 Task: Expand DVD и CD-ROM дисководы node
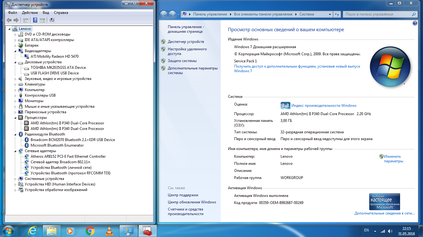(15, 34)
